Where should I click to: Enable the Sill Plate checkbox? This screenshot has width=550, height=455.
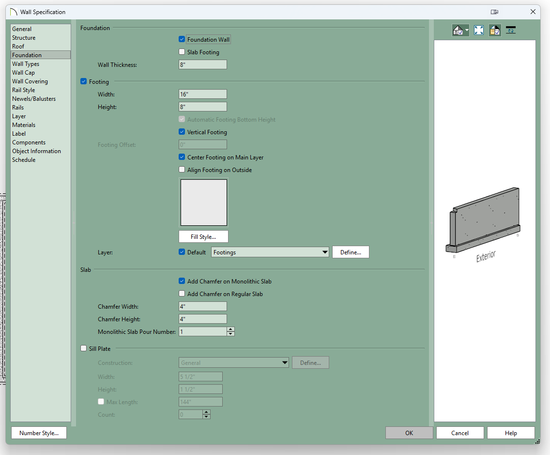pos(84,348)
